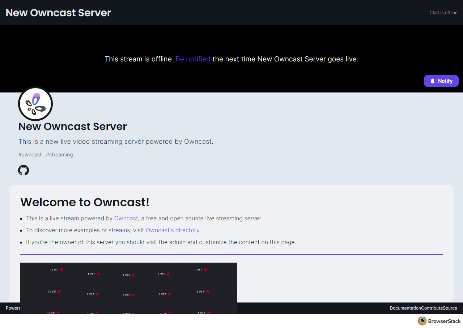This screenshot has width=463, height=328.
Task: Visit the Owncast's directory link
Action: click(173, 230)
